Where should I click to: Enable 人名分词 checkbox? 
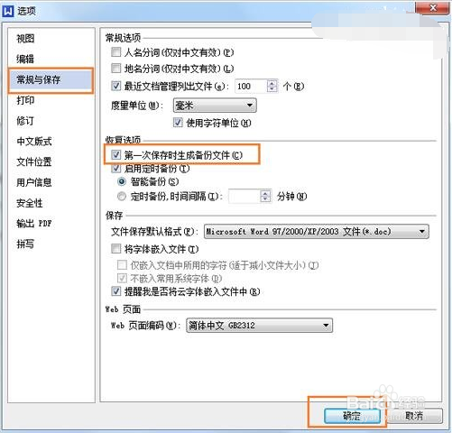click(116, 52)
